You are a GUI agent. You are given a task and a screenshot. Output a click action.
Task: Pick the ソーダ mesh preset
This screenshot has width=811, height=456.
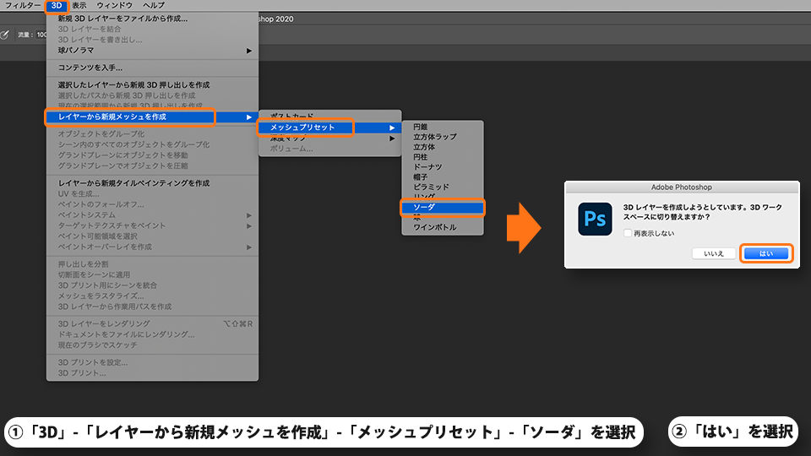[442, 208]
